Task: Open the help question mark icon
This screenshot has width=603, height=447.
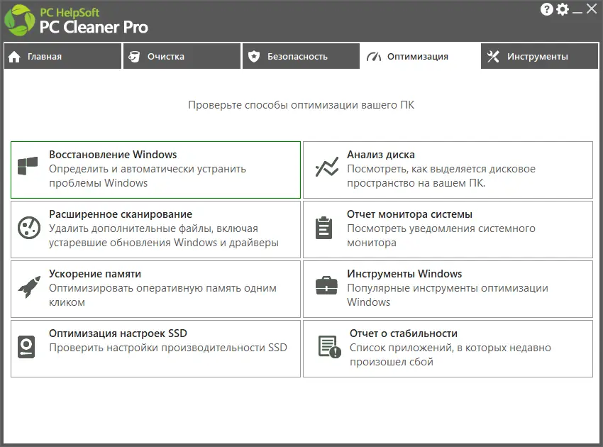Action: pyautogui.click(x=546, y=9)
